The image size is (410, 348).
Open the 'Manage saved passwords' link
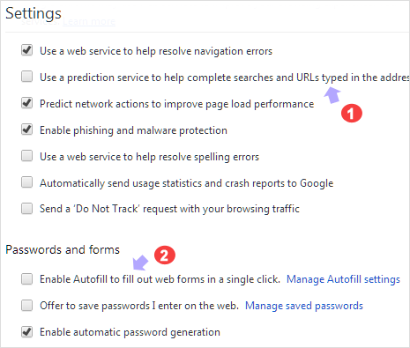304,306
